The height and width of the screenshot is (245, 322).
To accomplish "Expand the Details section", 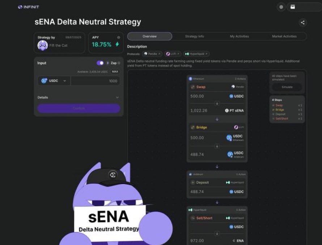I will (79, 97).
